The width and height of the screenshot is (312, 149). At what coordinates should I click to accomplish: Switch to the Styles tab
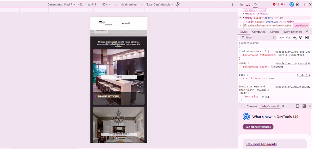point(244,32)
